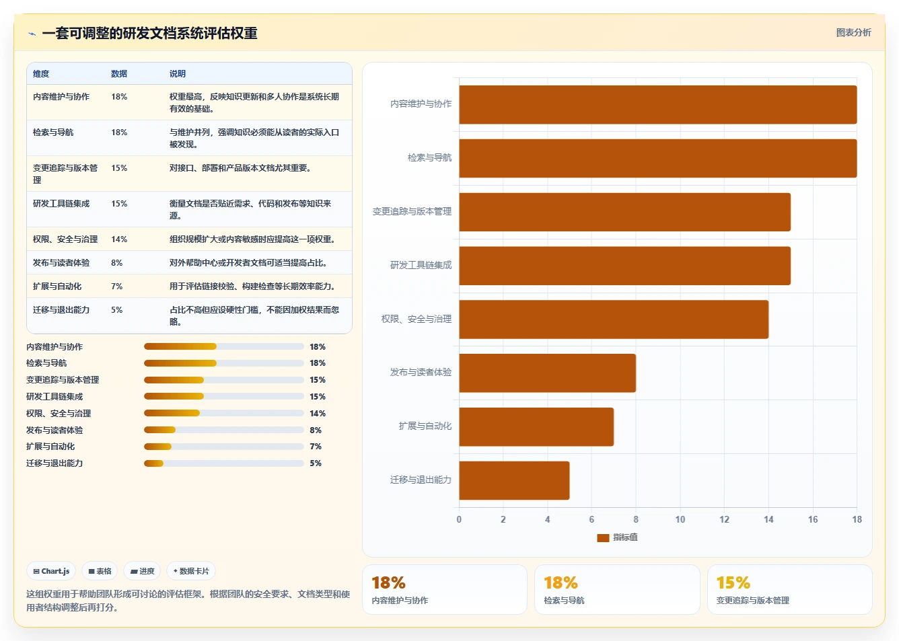Click the 图表分析 label in the header

(853, 32)
